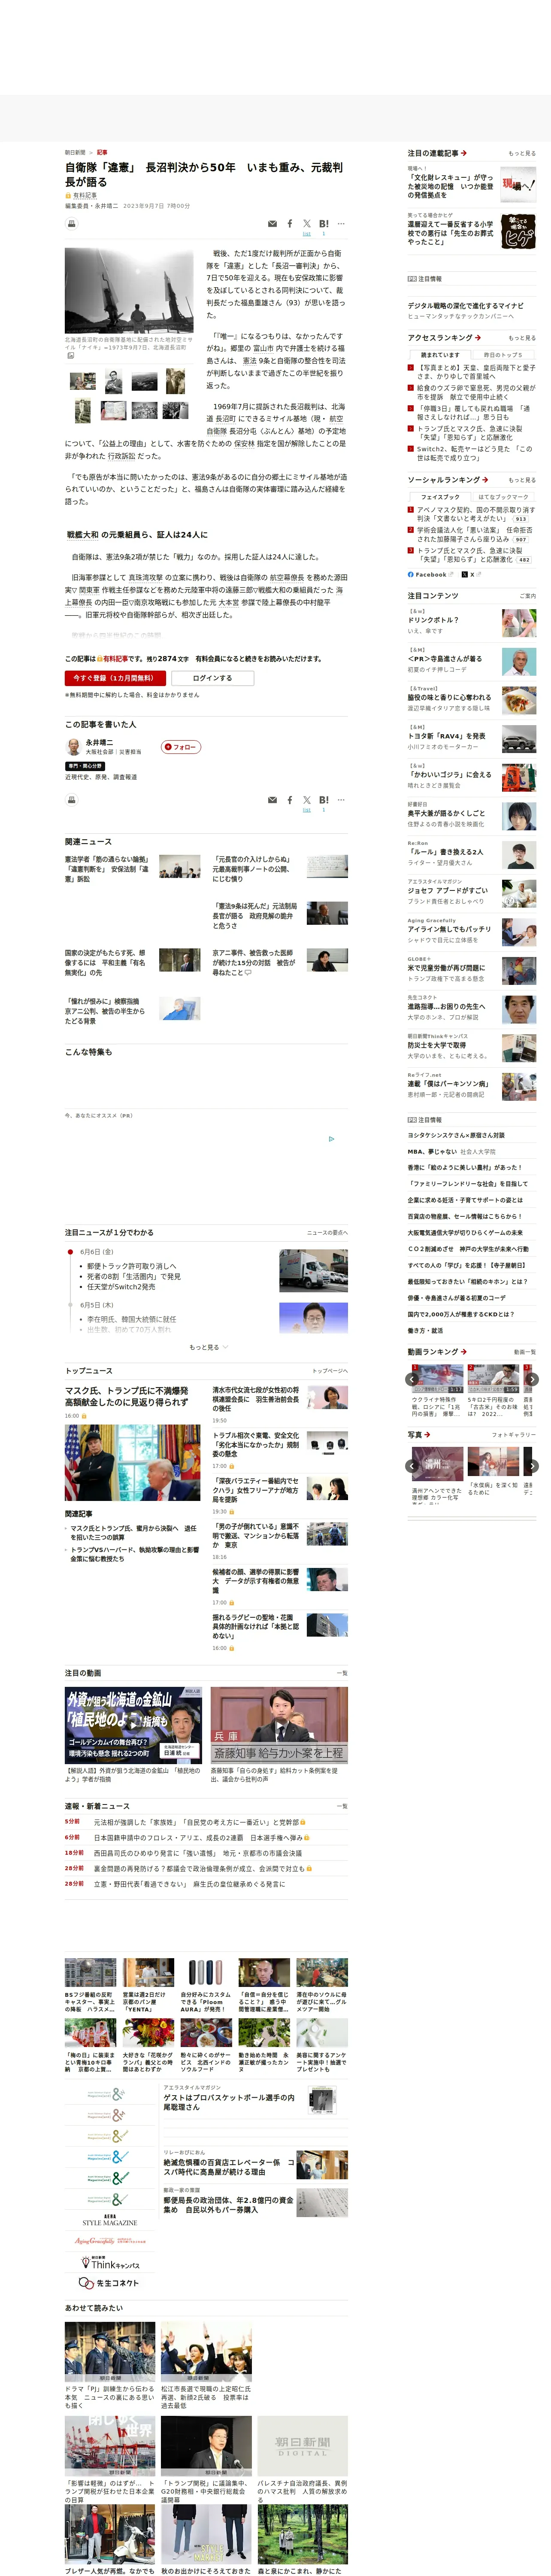The image size is (551, 2576).
Task: Share on X via icon under headline
Action: pos(307,224)
